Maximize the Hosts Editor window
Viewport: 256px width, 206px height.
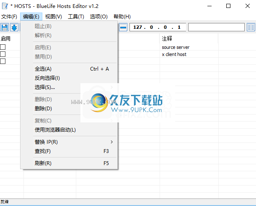228,6
